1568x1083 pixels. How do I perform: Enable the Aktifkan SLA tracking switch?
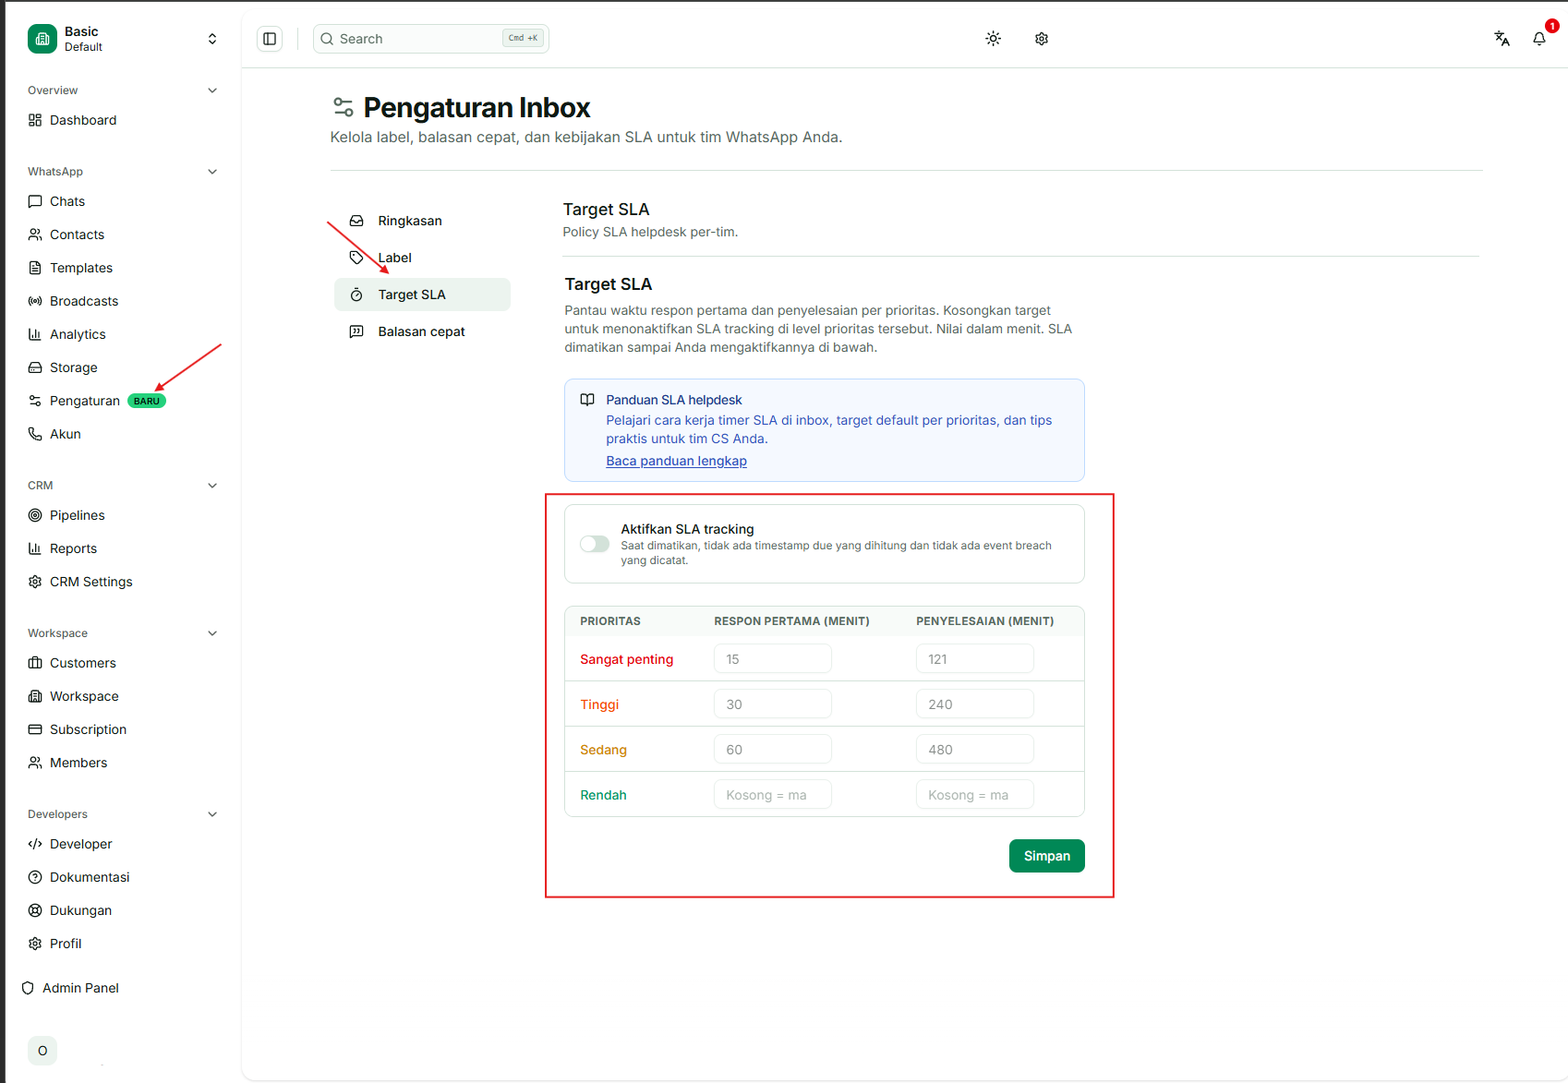coord(595,544)
